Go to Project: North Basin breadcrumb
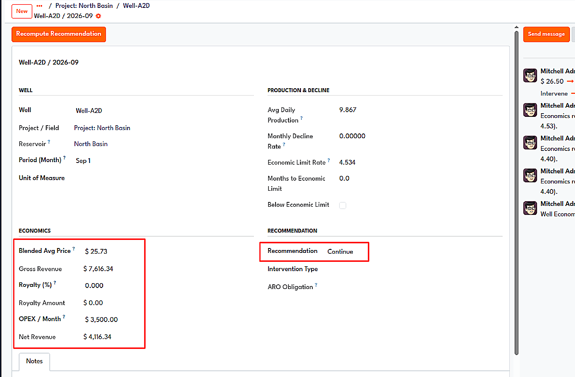This screenshot has height=377, width=575. (84, 6)
